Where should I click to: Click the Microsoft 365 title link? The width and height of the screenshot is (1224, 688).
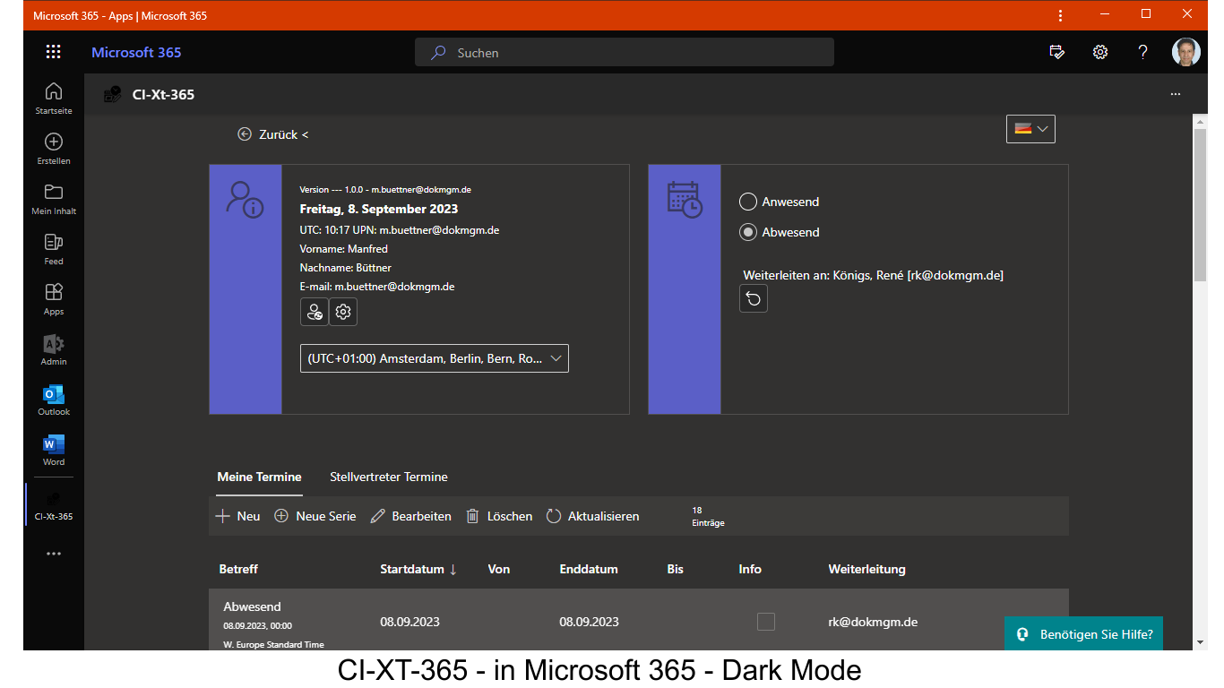(x=136, y=52)
